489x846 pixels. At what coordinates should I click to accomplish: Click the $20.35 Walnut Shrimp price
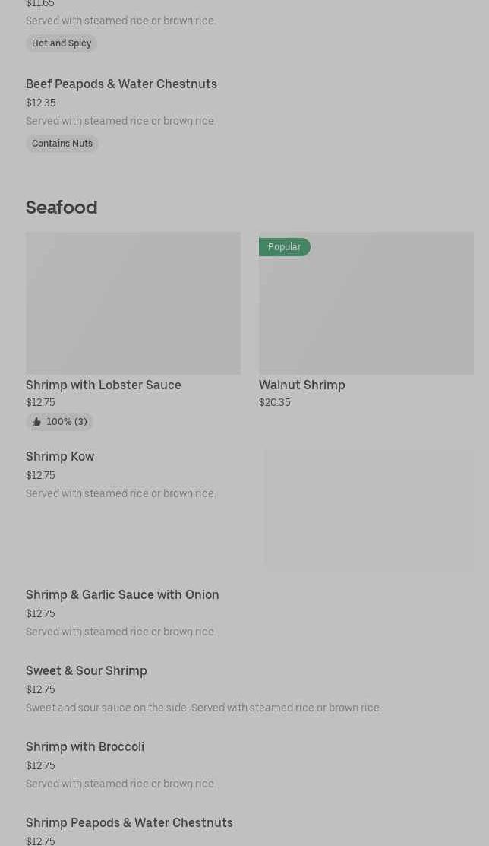click(274, 403)
